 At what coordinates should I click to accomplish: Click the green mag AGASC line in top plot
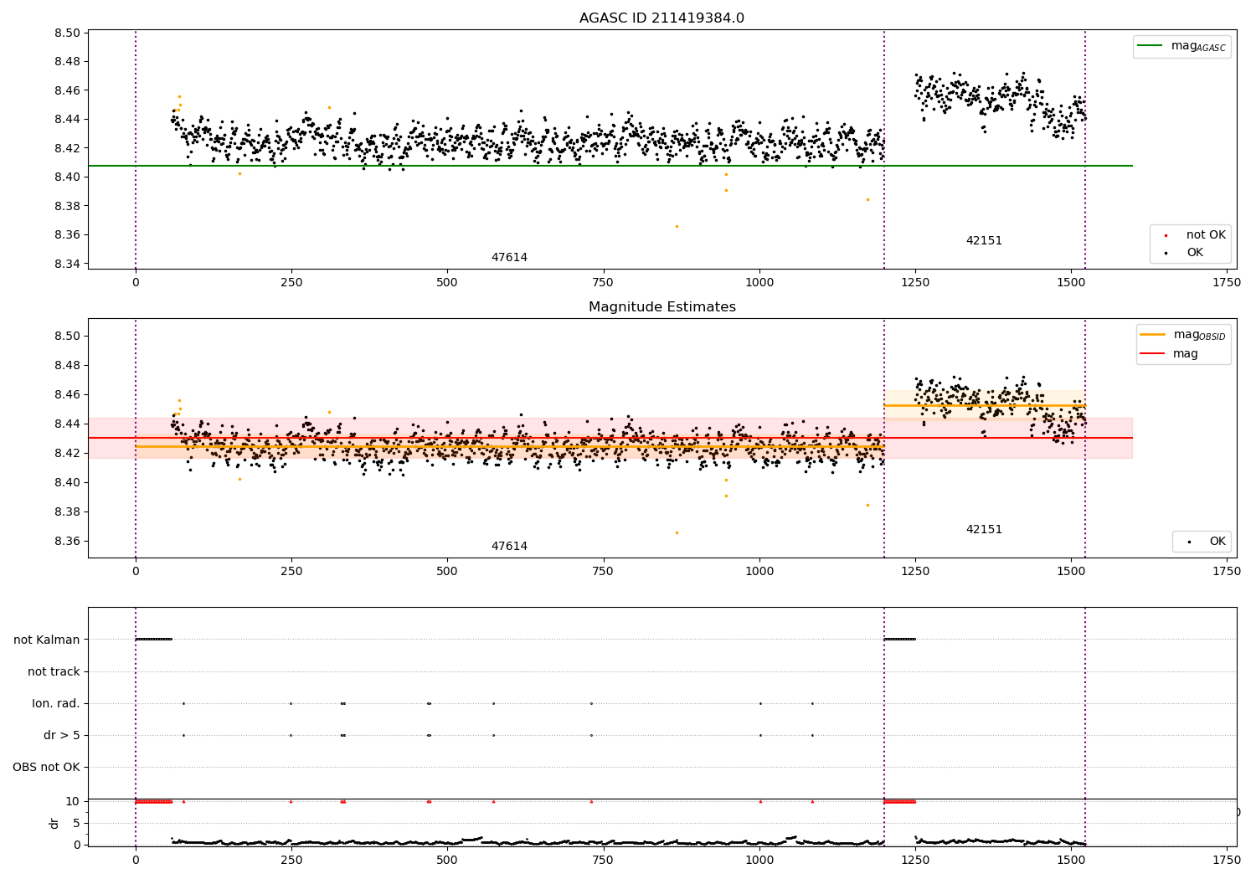[x=610, y=166]
